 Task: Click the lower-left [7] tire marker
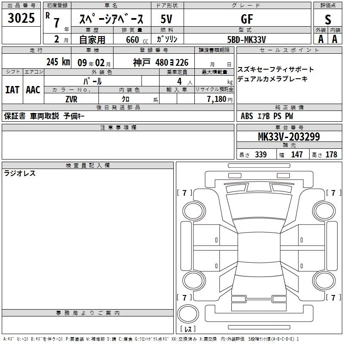pyautogui.click(x=184, y=298)
